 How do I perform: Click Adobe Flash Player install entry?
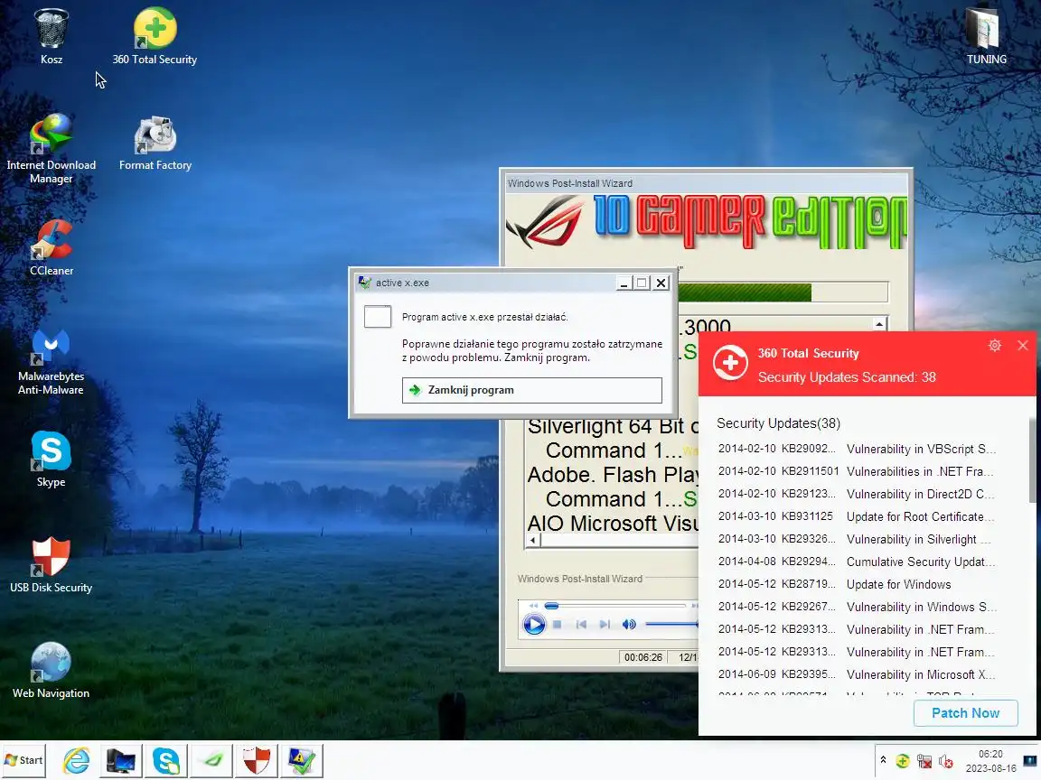pos(613,475)
